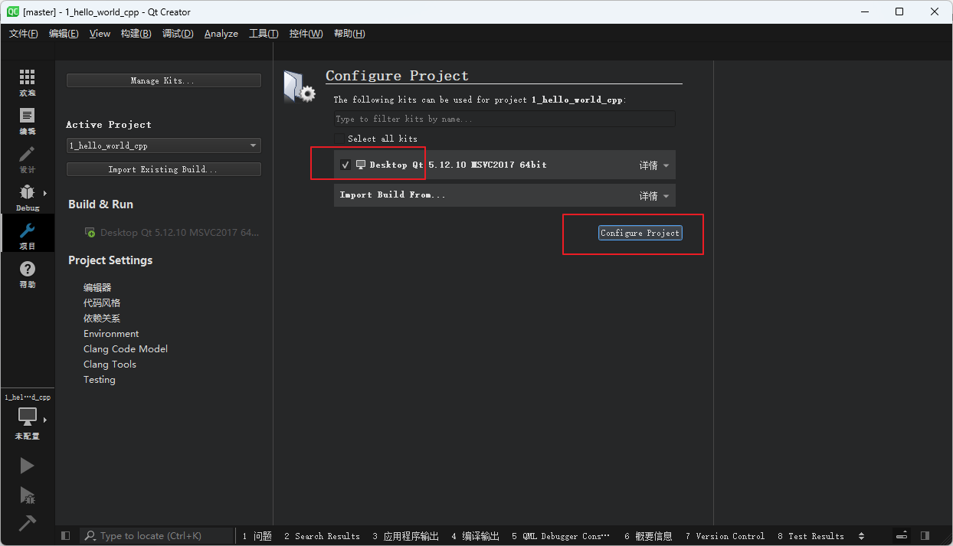Enable Select all kits
The width and height of the screenshot is (953, 546).
339,139
